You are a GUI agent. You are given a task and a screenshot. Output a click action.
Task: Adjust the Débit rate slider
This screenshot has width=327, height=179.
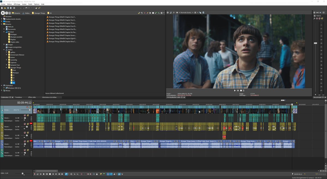(23, 173)
